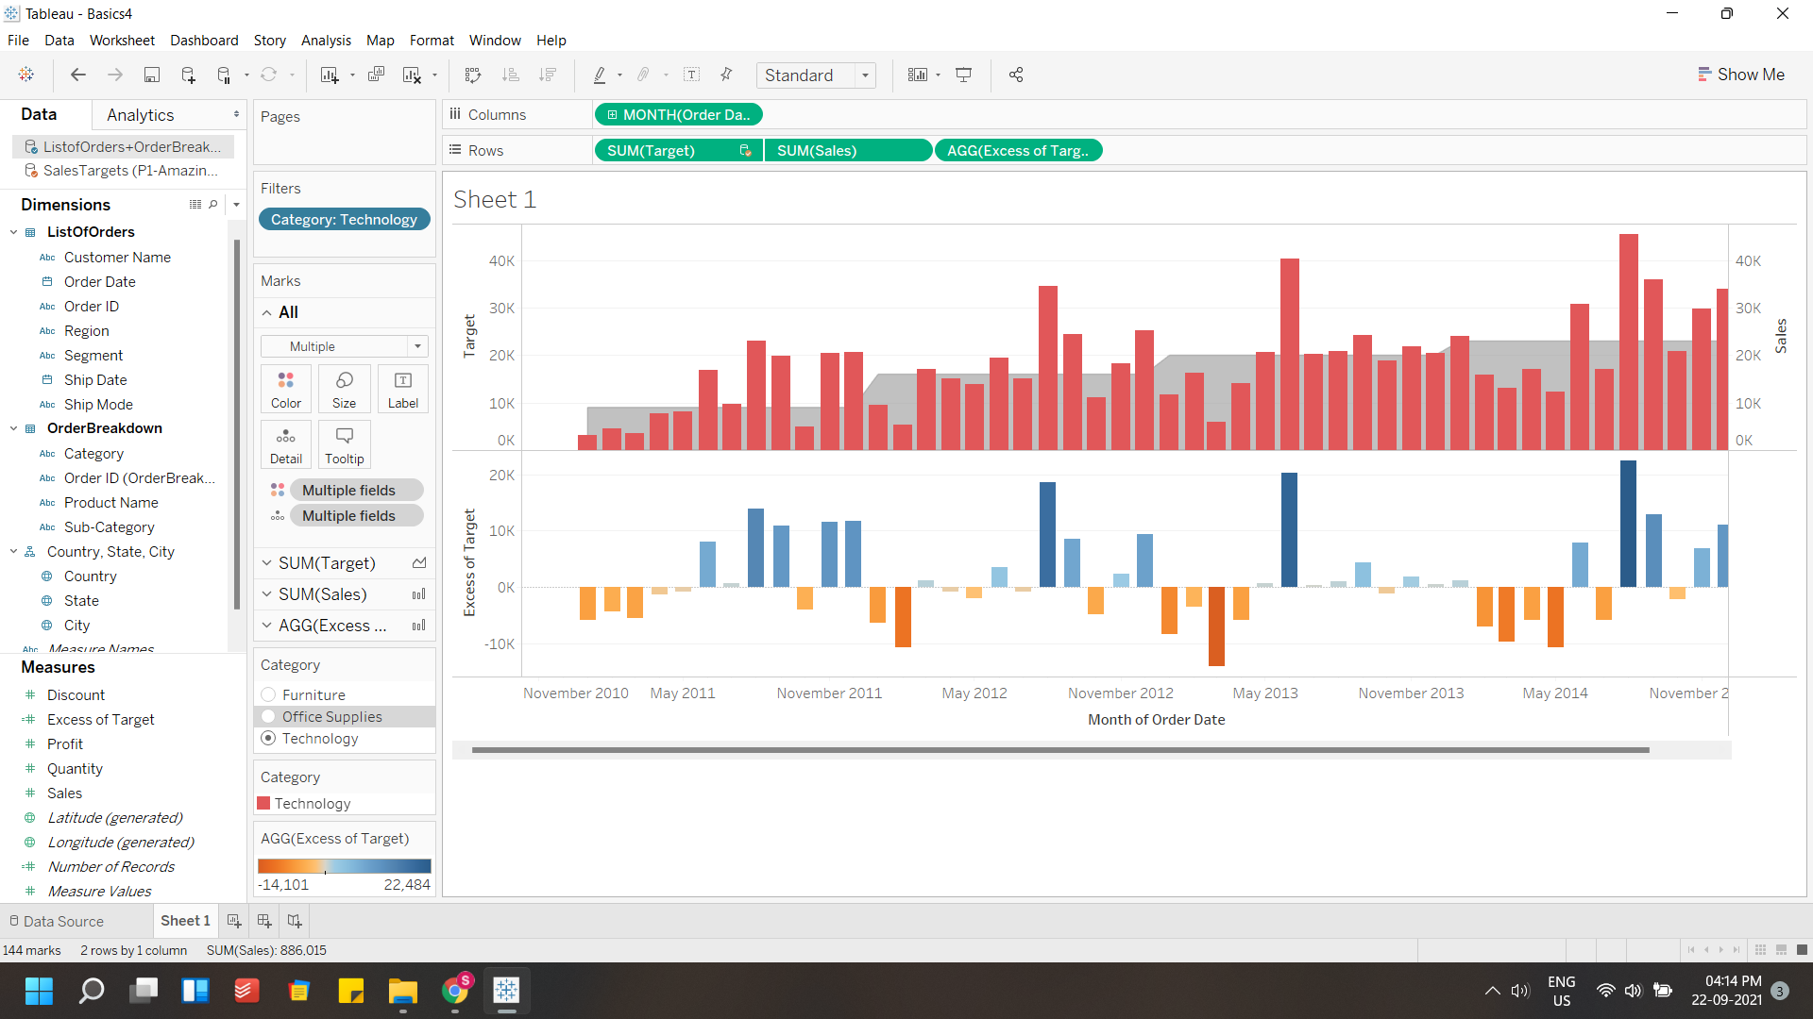The height and width of the screenshot is (1019, 1813).
Task: Select the Furniture category radio button
Action: point(268,694)
